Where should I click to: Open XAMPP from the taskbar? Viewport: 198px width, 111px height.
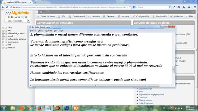[x=76, y=108]
